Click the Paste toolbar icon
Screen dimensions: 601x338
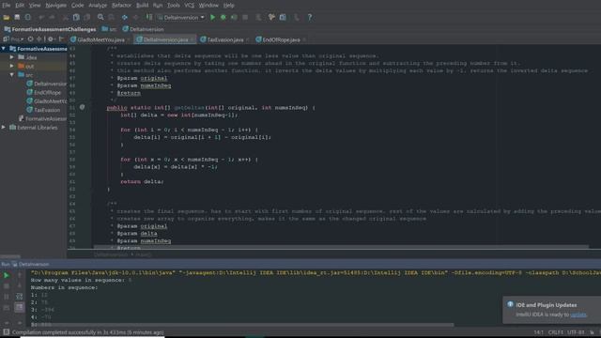[87, 17]
